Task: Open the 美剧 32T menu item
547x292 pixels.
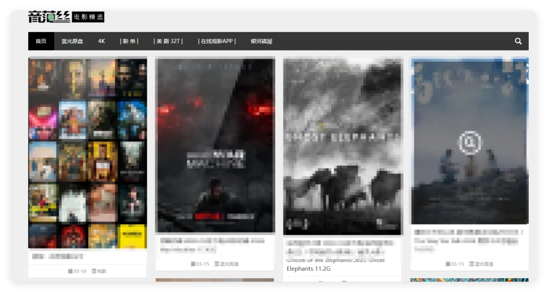Action: click(168, 41)
